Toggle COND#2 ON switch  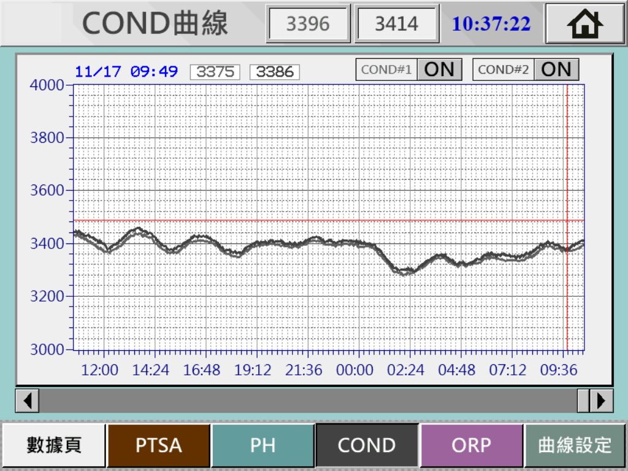pos(556,69)
